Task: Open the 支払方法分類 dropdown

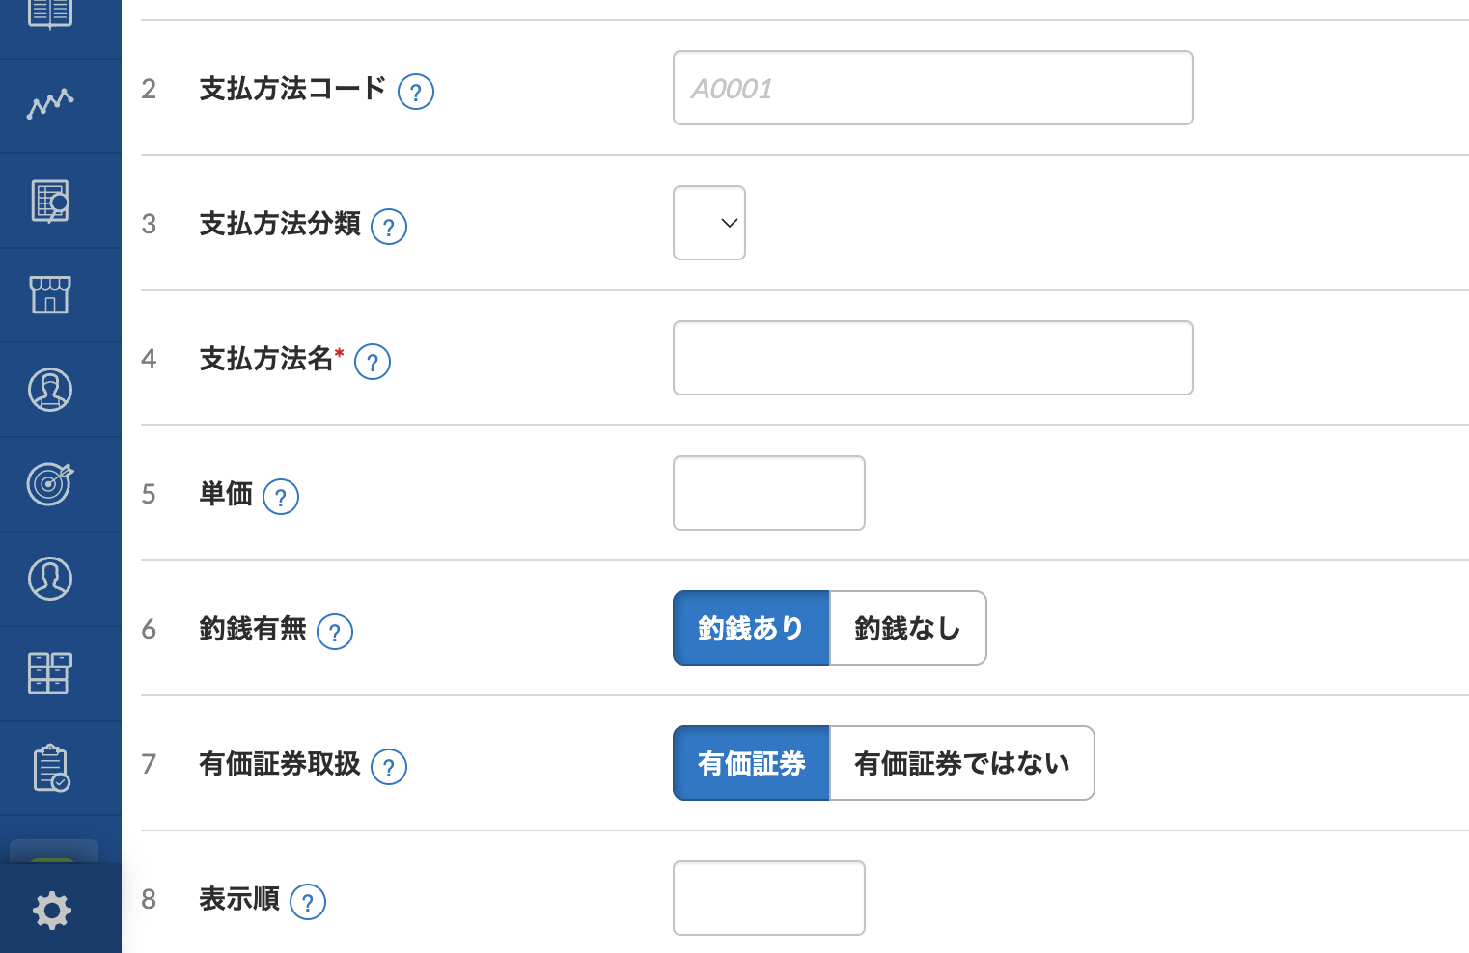Action: pyautogui.click(x=708, y=223)
